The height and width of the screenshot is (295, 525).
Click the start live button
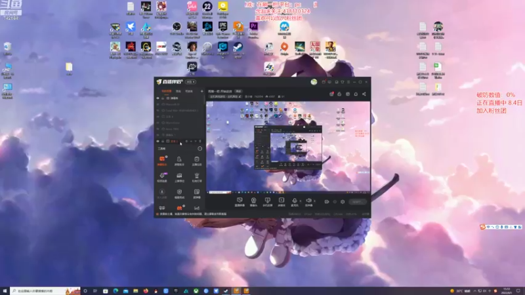(x=358, y=202)
